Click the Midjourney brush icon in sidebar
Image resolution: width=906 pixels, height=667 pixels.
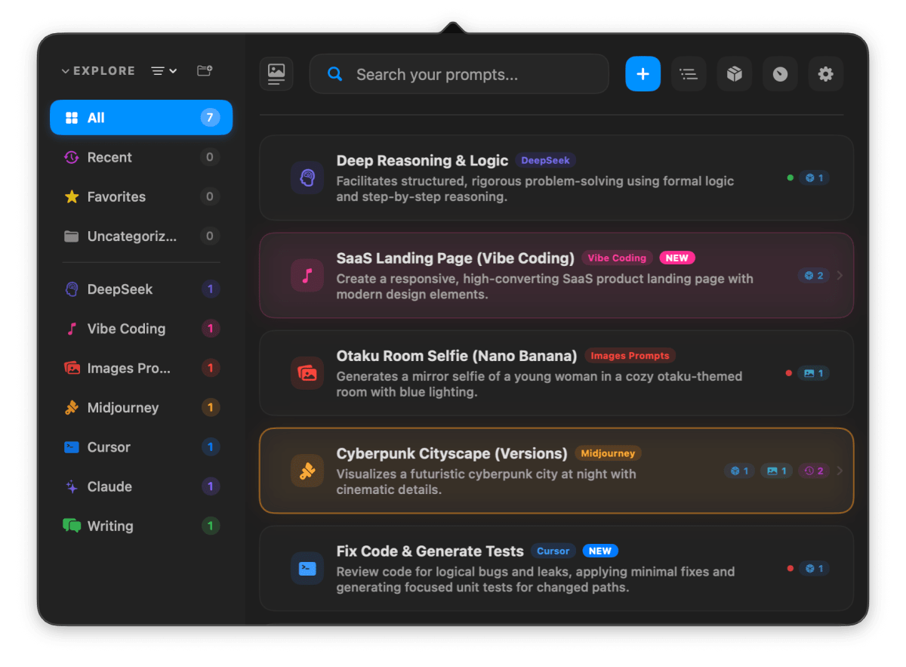pos(72,408)
